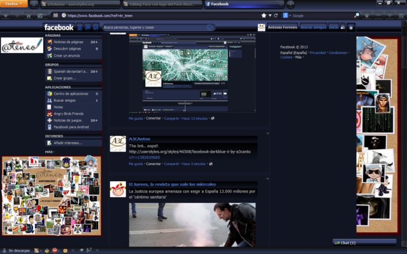The width and height of the screenshot is (407, 254).
Task: Open the bookmark dropdown arrow beside the star
Action: [270, 16]
